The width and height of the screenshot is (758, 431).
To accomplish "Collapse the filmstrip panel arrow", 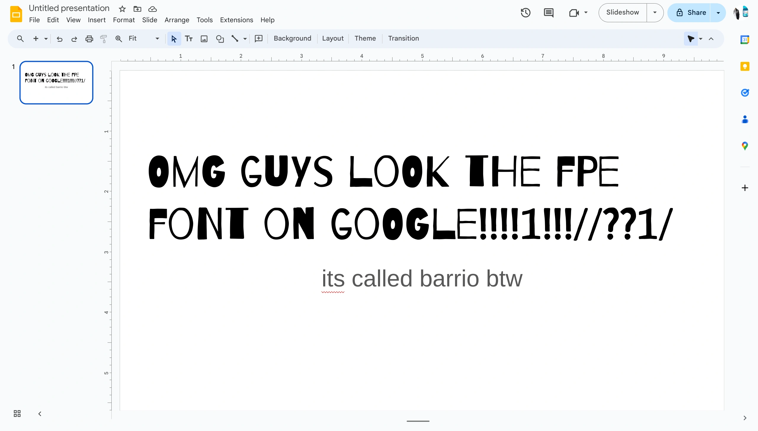I will (40, 414).
